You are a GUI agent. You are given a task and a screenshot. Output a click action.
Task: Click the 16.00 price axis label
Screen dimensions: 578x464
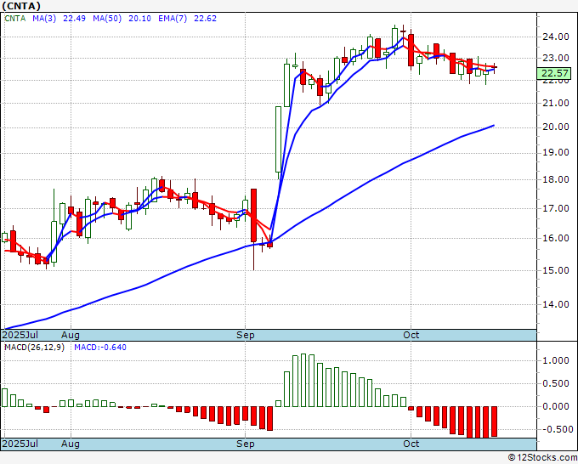(556, 238)
